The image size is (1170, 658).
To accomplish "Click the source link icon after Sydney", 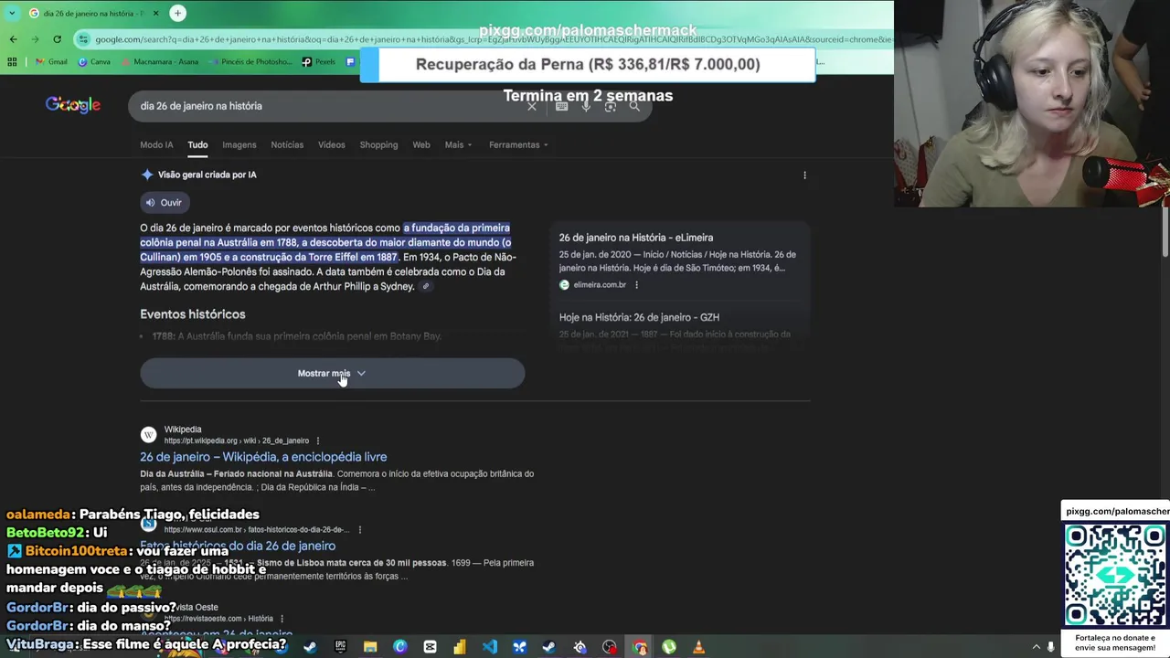I will pos(425,286).
